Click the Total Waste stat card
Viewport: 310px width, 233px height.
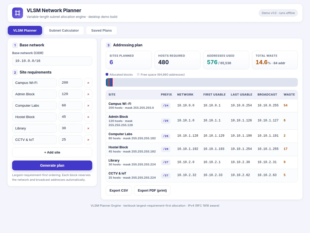(275, 60)
